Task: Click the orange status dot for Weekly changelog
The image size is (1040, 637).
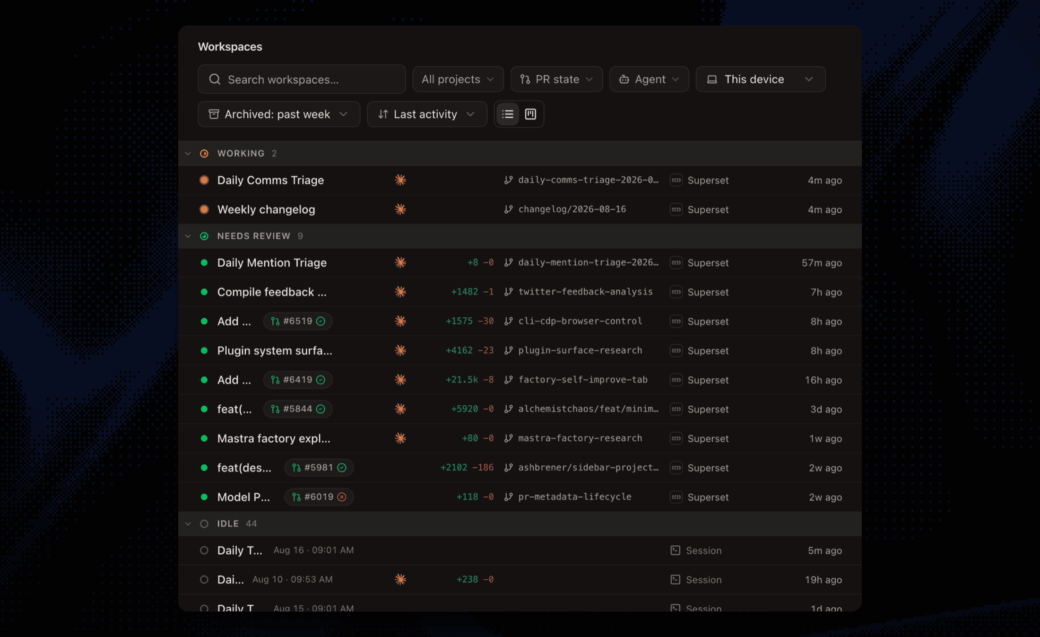Action: click(x=204, y=209)
